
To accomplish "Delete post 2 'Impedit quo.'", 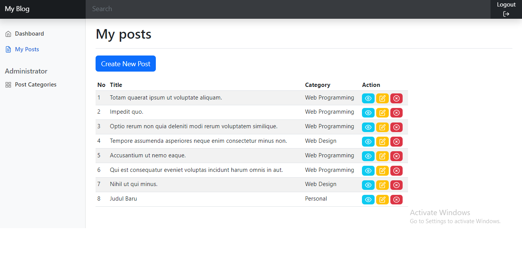I will 396,113.
